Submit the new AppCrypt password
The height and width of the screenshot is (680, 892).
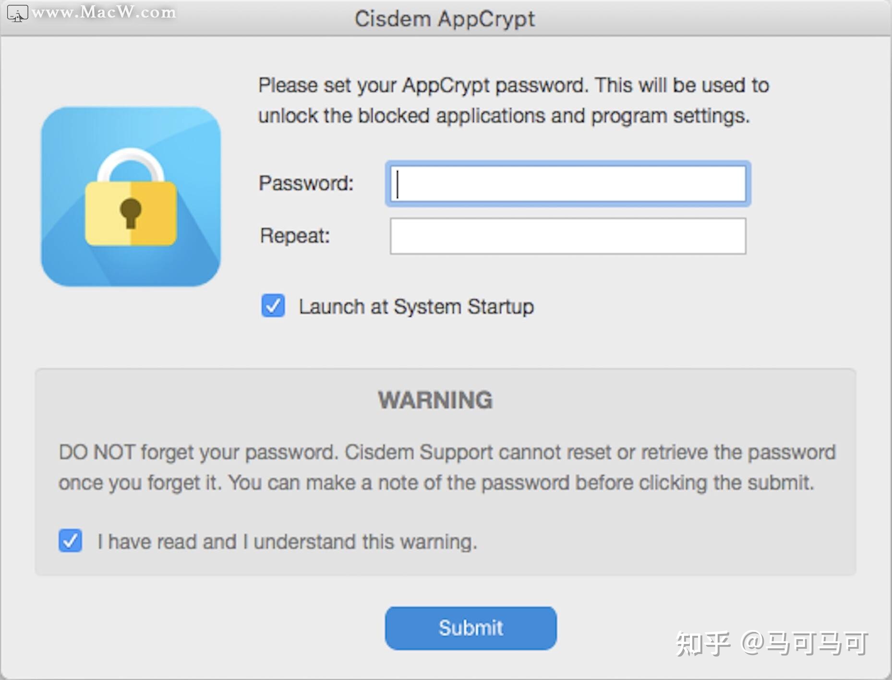coord(471,628)
